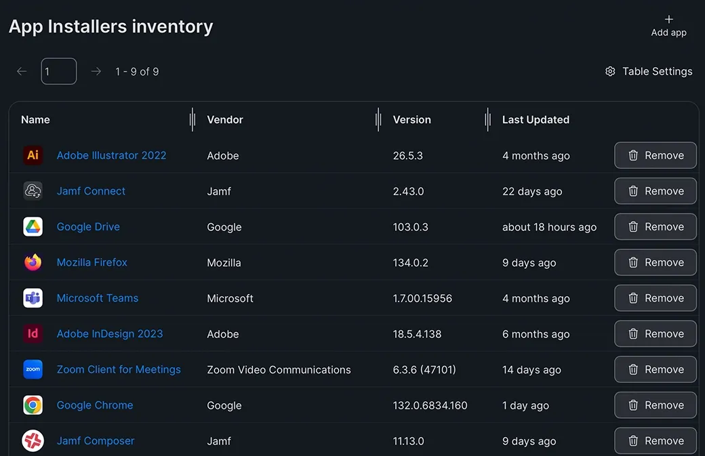Open the Microsoft Teams link
This screenshot has width=705, height=456.
coord(98,298)
